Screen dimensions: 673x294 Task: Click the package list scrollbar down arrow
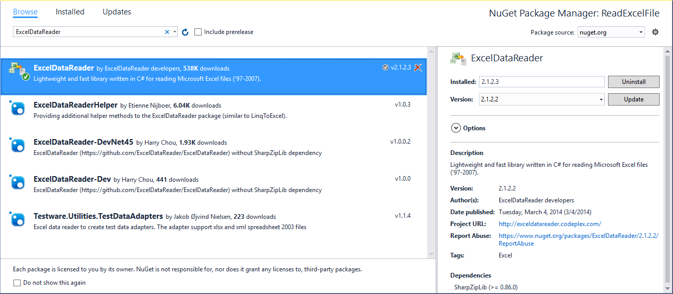[431, 254]
